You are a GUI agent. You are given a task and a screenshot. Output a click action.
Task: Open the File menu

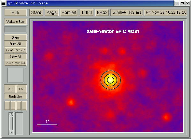(16, 12)
